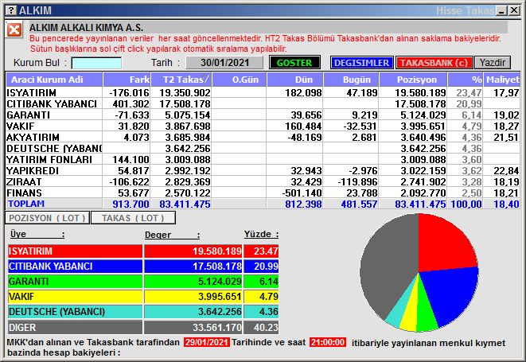
Task: Click red ISYATIRIM legend swatch
Action: pyautogui.click(x=75, y=251)
